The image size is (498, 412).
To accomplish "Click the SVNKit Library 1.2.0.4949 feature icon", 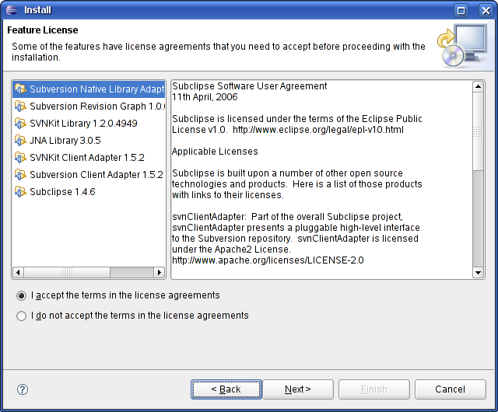I will pyautogui.click(x=20, y=123).
